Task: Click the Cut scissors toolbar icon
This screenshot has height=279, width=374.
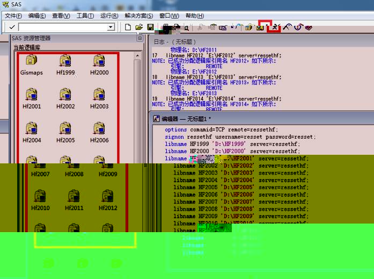Action: click(200, 27)
